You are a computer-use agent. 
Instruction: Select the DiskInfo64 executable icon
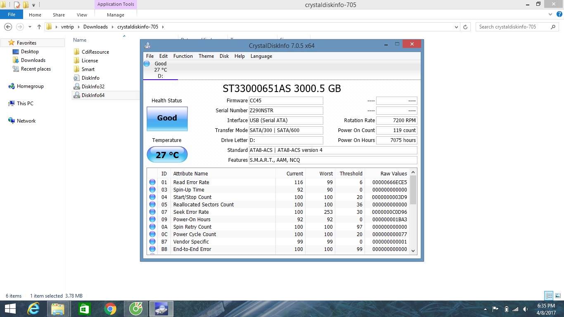(76, 95)
